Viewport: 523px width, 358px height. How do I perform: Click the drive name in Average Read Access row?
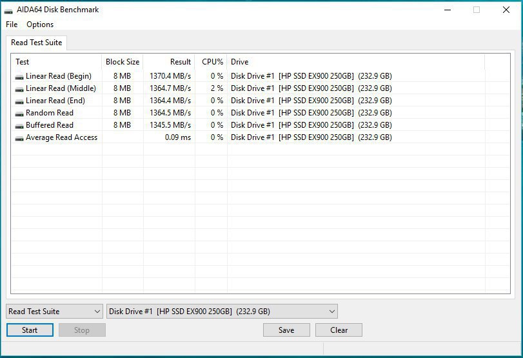pyautogui.click(x=311, y=137)
